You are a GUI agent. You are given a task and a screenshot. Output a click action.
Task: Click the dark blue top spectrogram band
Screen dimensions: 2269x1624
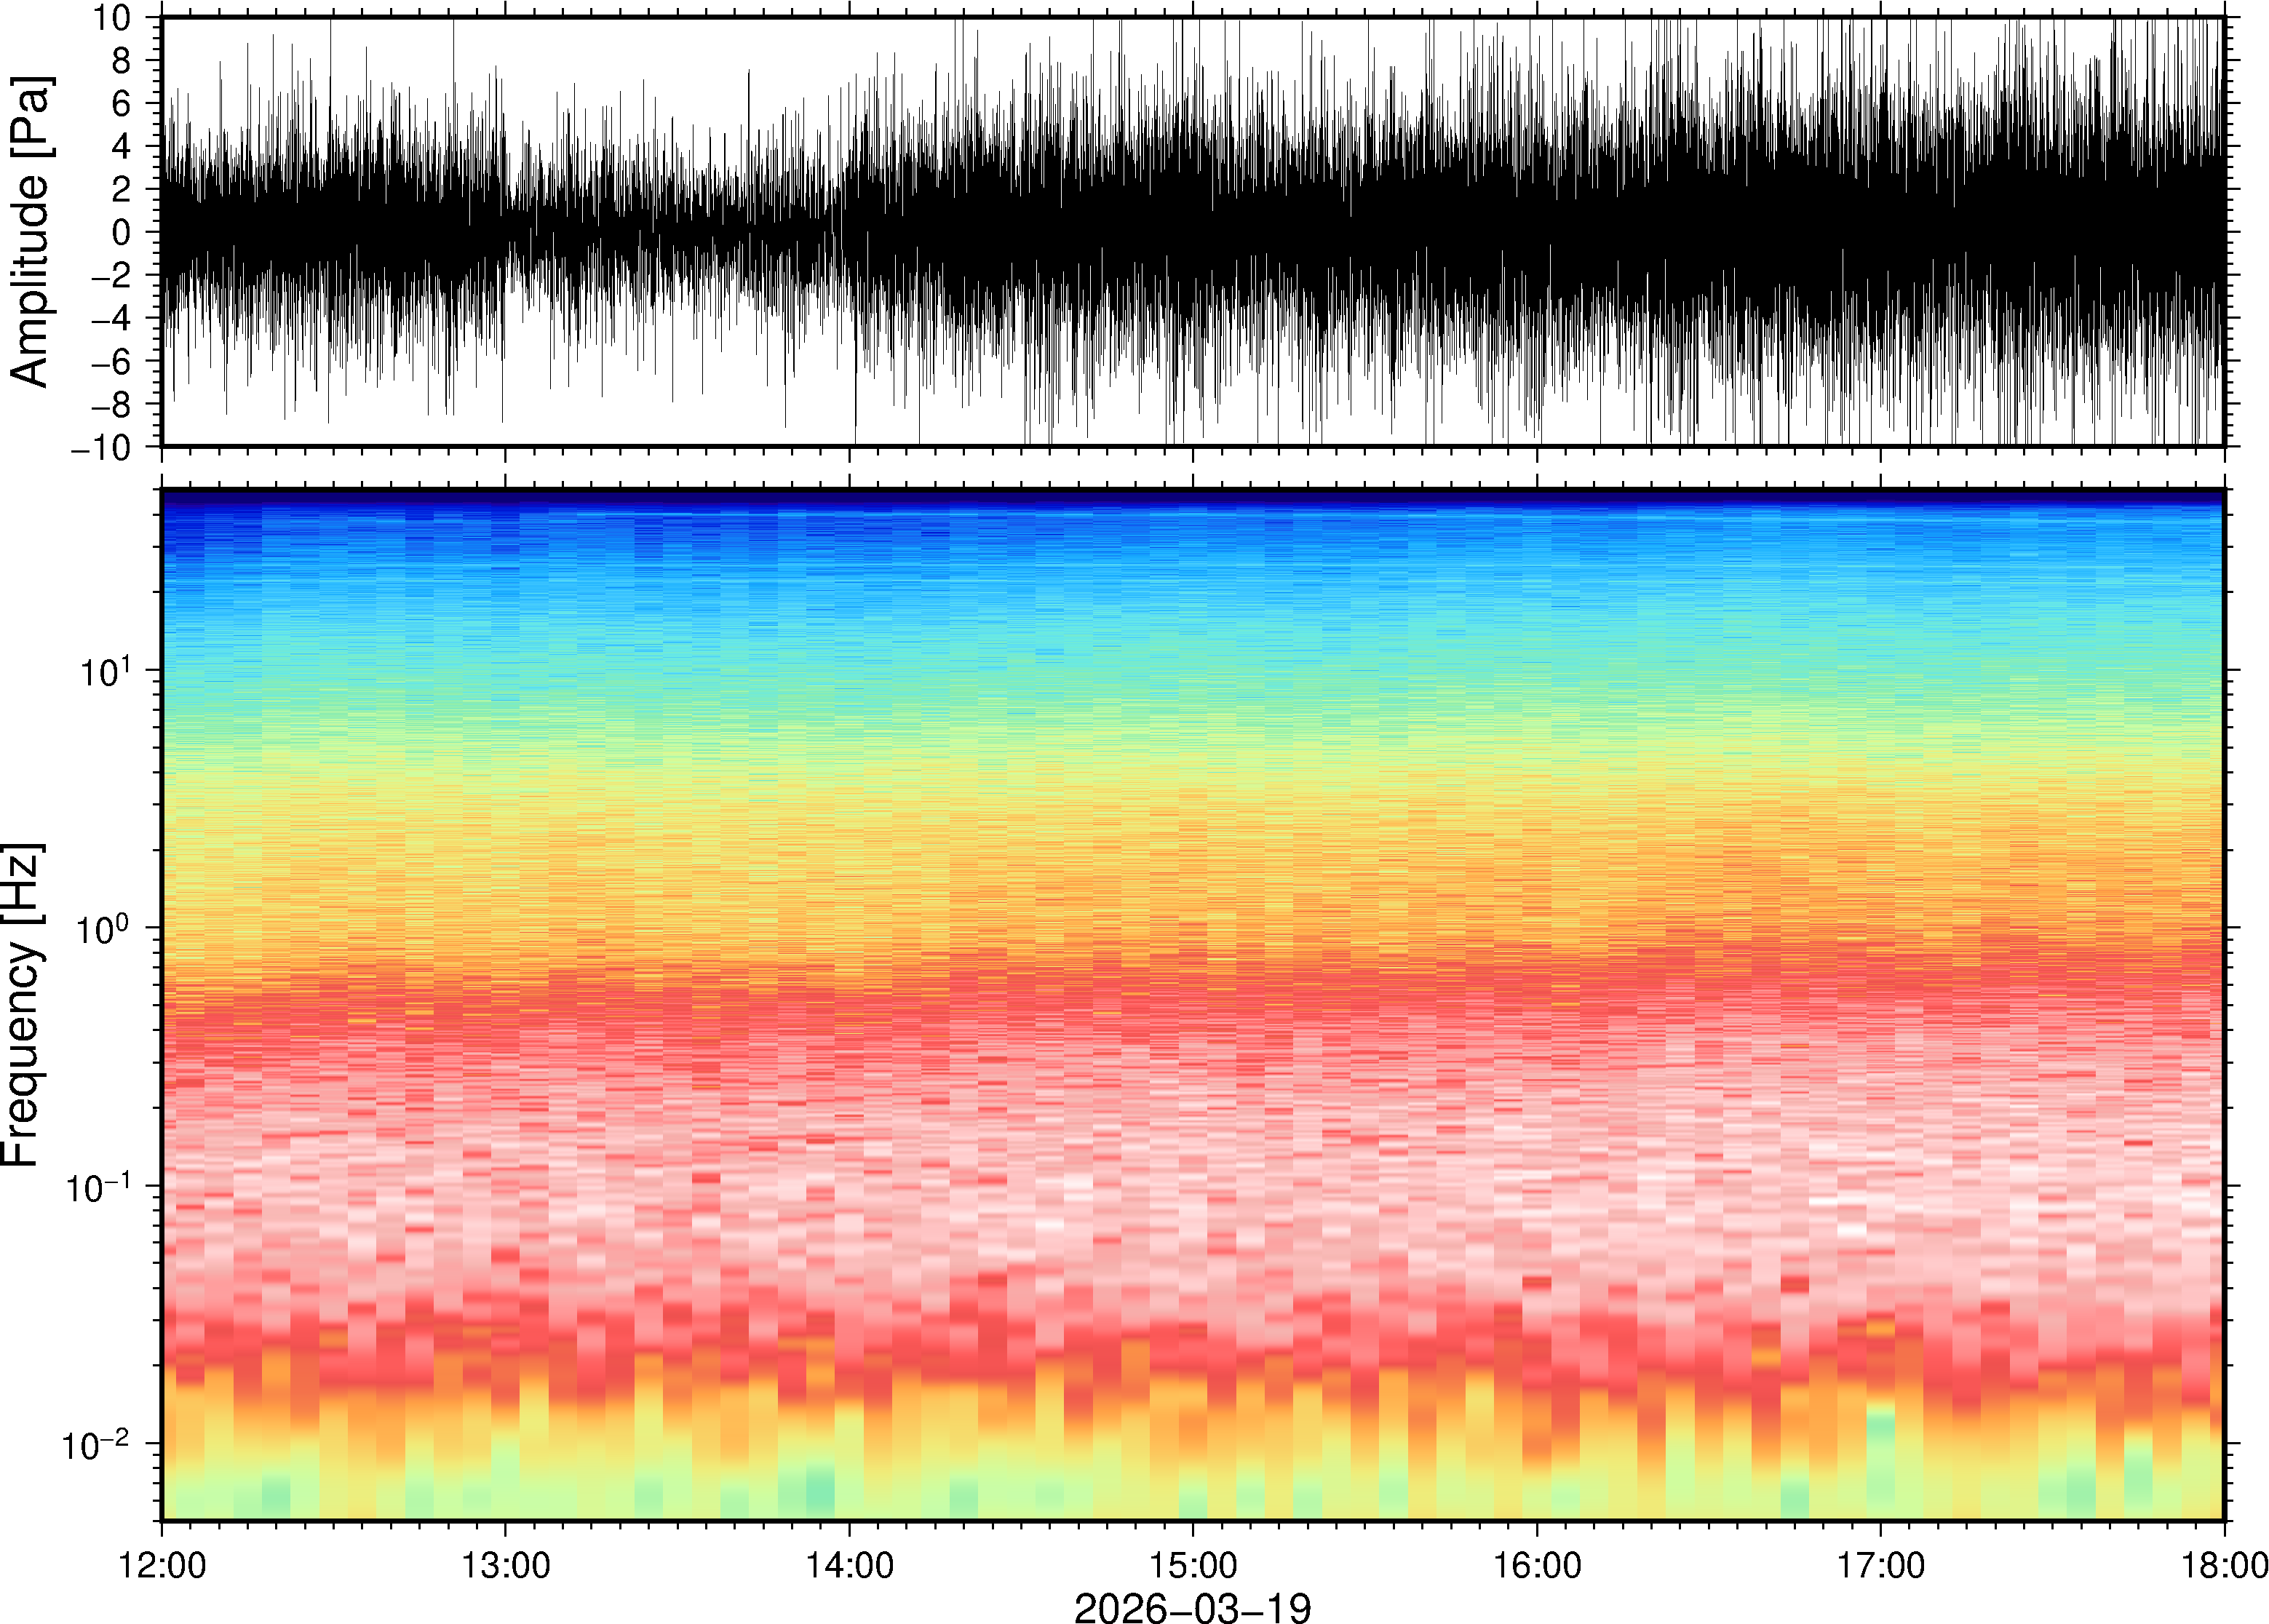[x=1192, y=496]
